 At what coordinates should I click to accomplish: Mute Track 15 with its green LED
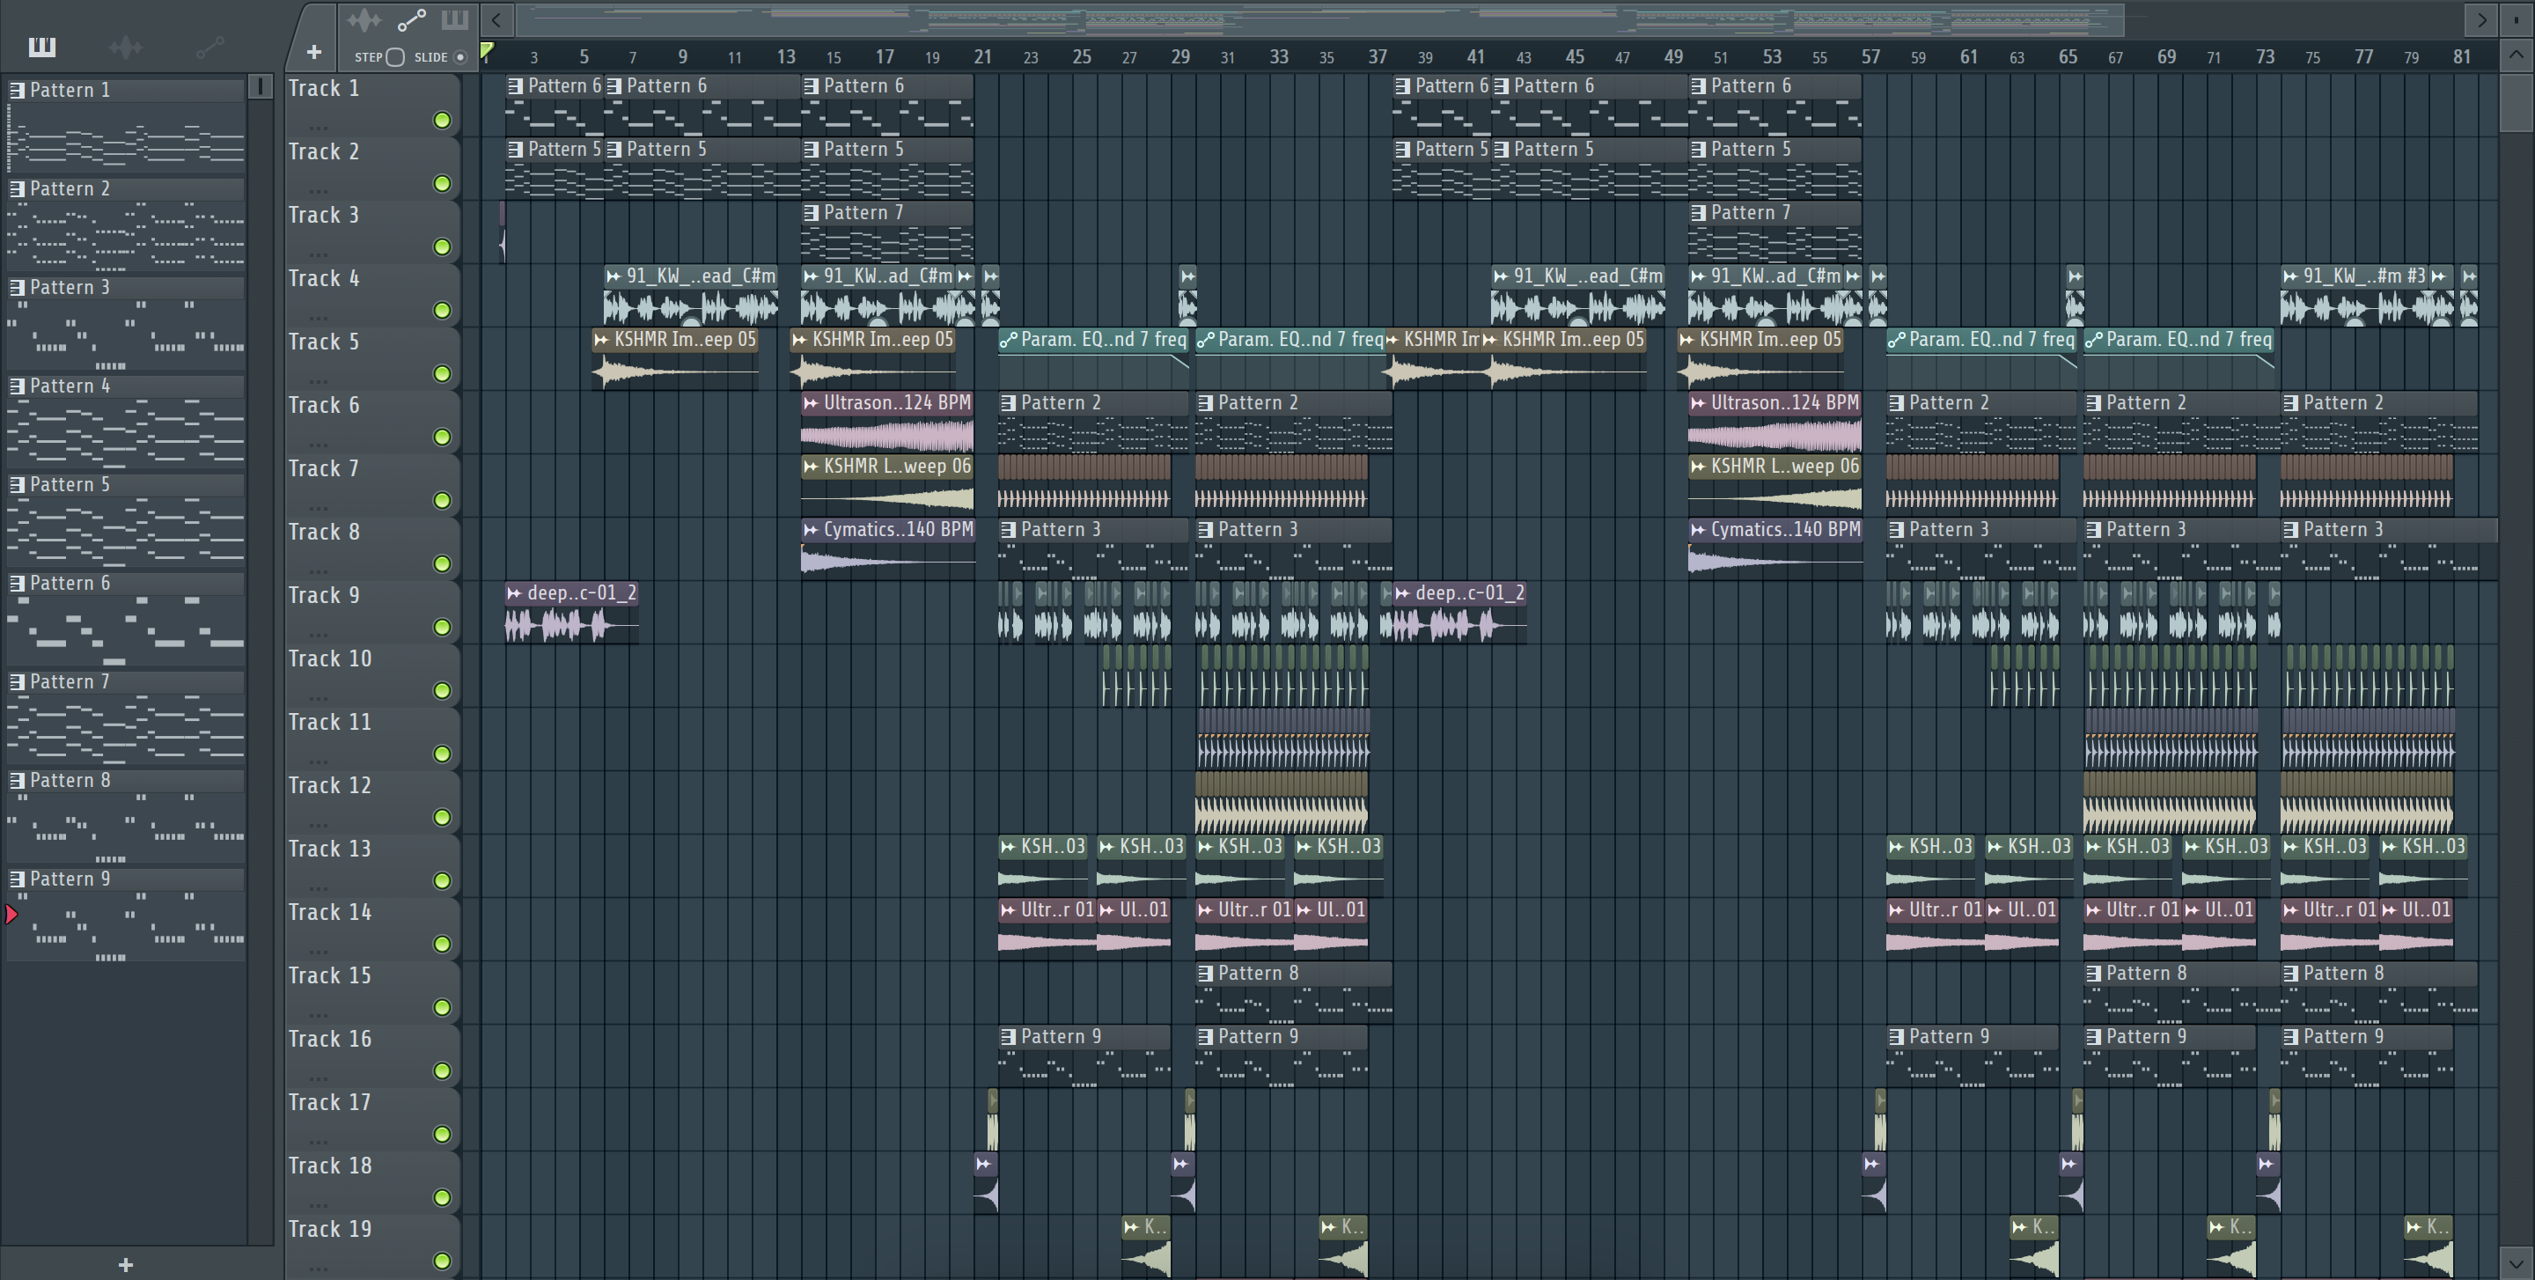(x=443, y=1007)
